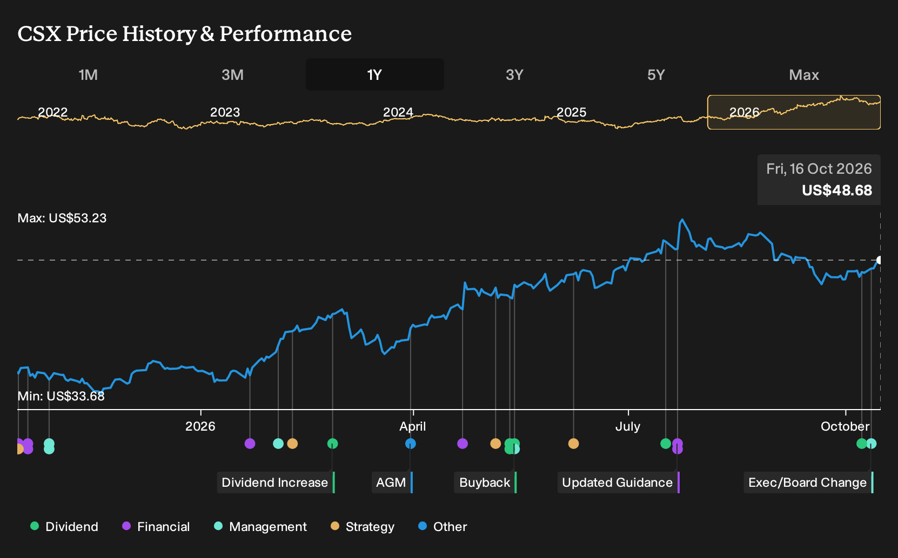Open the Dividend Increase event label
This screenshot has width=898, height=558.
pyautogui.click(x=276, y=482)
